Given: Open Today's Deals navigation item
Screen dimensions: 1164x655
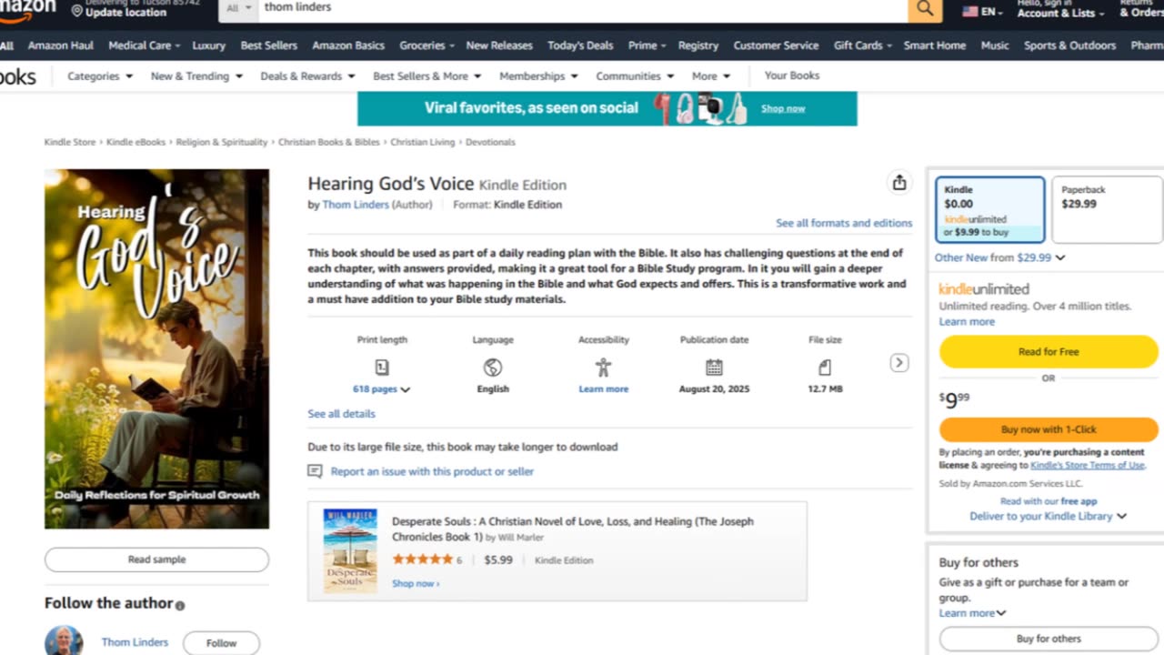Looking at the screenshot, I should pos(580,45).
